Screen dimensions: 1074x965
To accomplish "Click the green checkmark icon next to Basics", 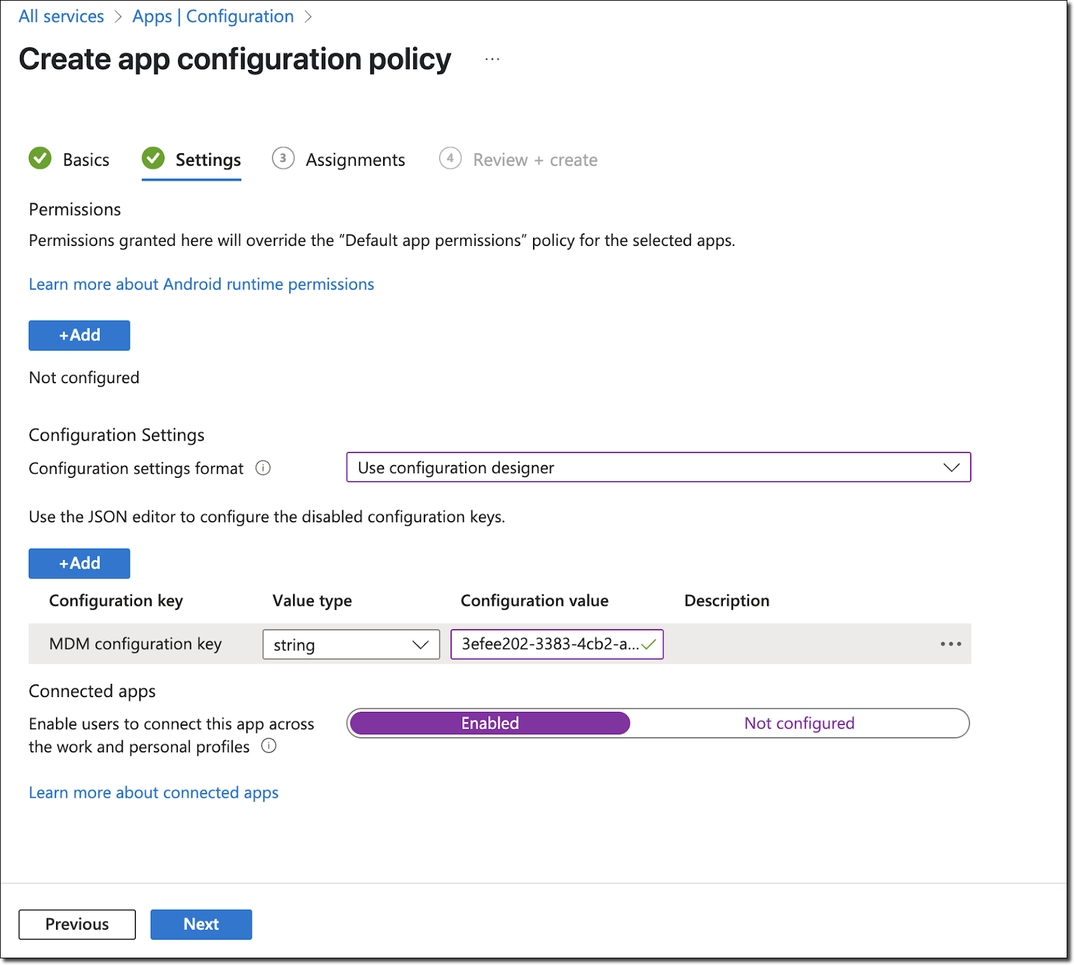I will pyautogui.click(x=40, y=159).
